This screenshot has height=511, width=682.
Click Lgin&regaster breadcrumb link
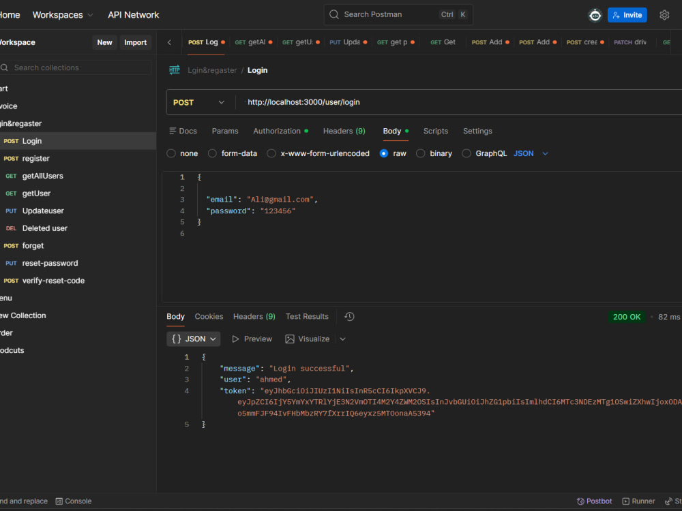pyautogui.click(x=212, y=70)
